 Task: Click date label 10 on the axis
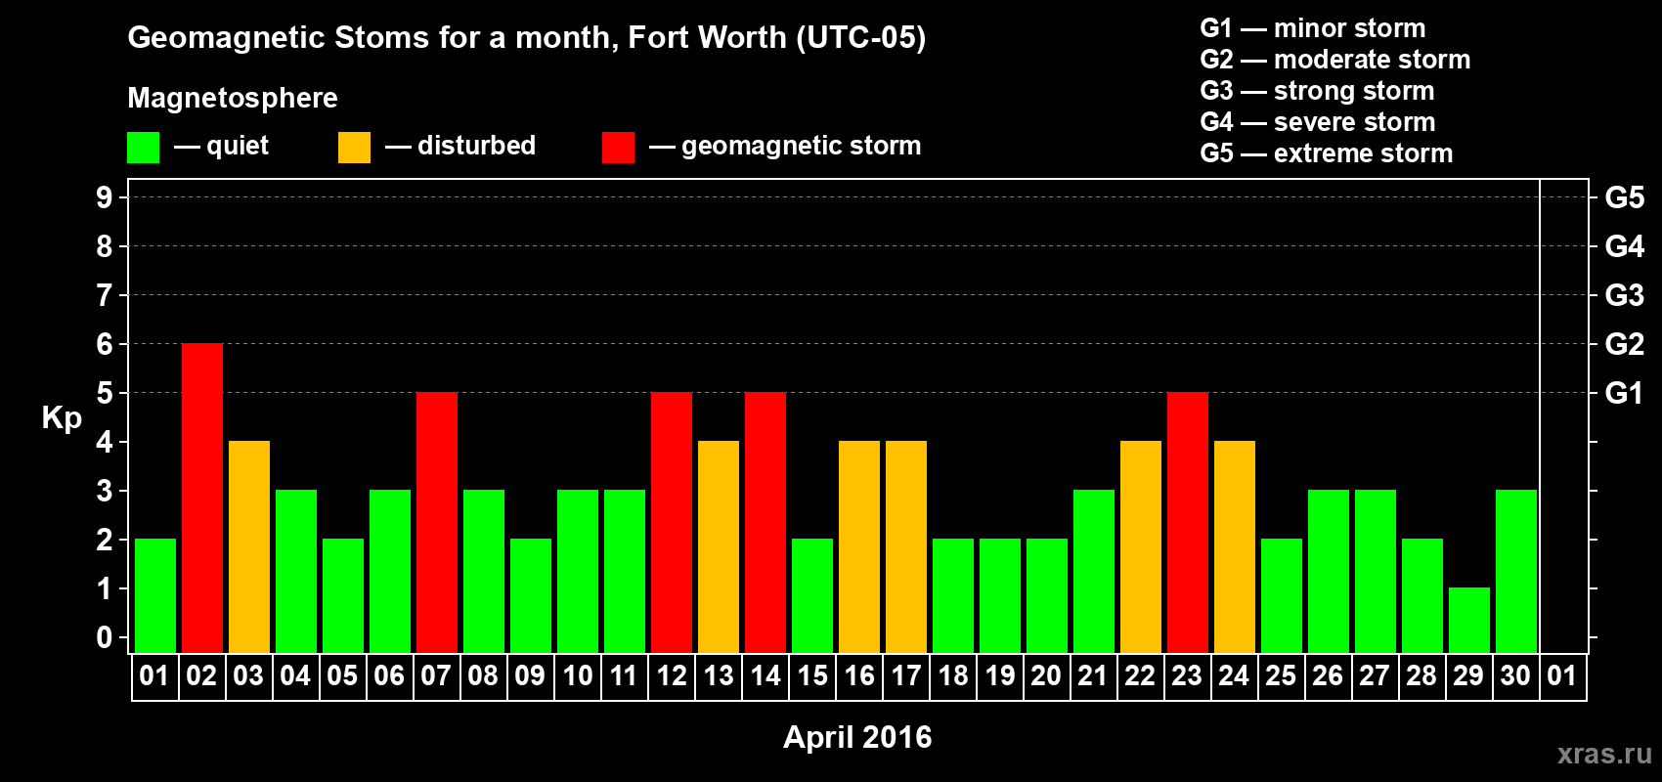click(577, 676)
